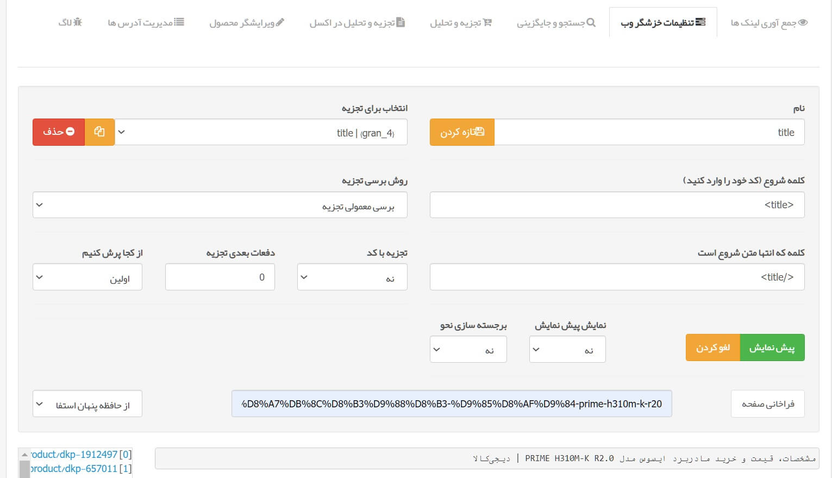Click the فراخانی صفحه button
Viewport: 832px width, 478px height.
(x=768, y=404)
